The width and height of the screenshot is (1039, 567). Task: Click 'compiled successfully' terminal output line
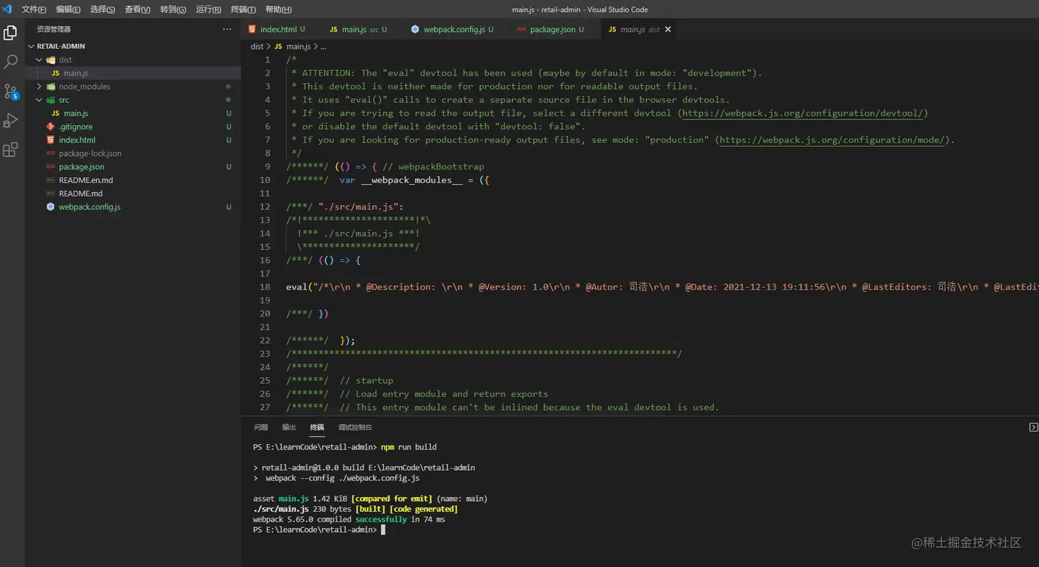click(349, 520)
